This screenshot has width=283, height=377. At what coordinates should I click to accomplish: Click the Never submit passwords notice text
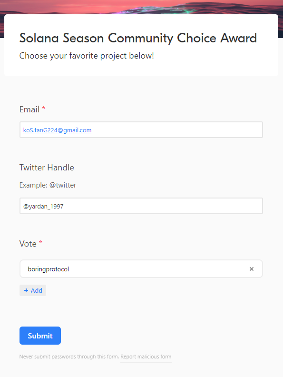pyautogui.click(x=69, y=357)
